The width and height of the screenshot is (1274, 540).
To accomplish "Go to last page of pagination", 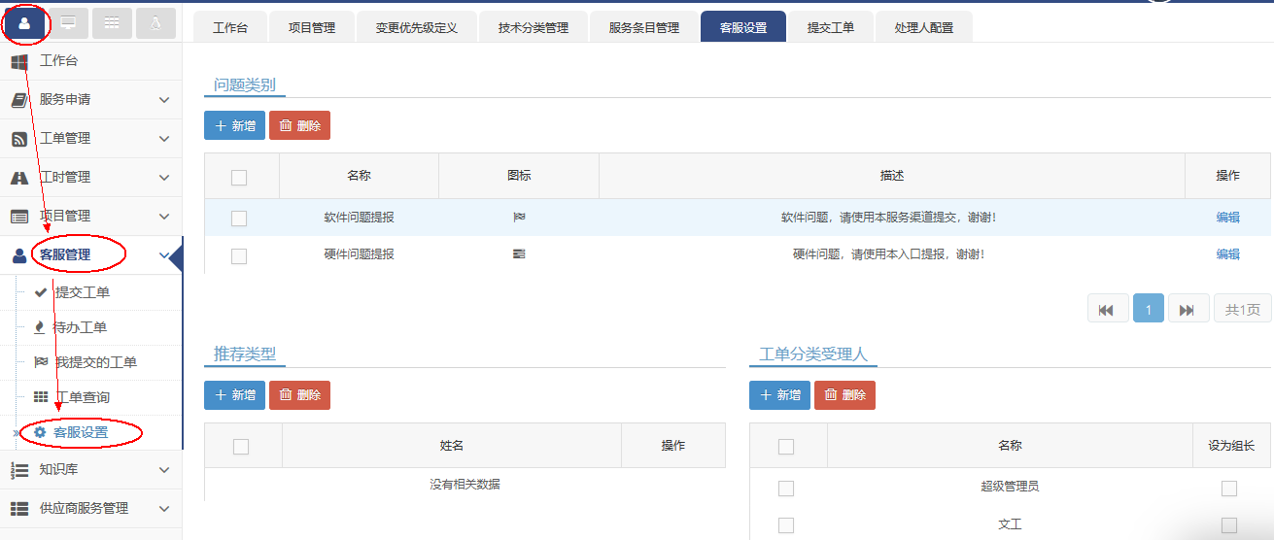I will pyautogui.click(x=1188, y=310).
